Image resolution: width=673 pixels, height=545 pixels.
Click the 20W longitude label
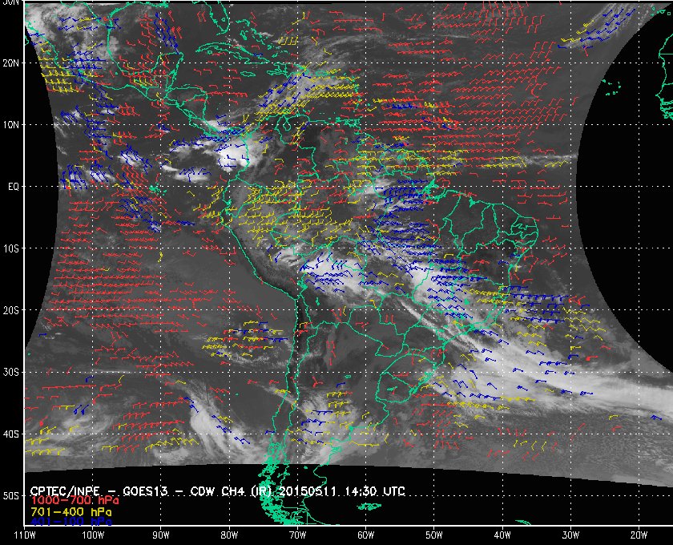(x=639, y=535)
